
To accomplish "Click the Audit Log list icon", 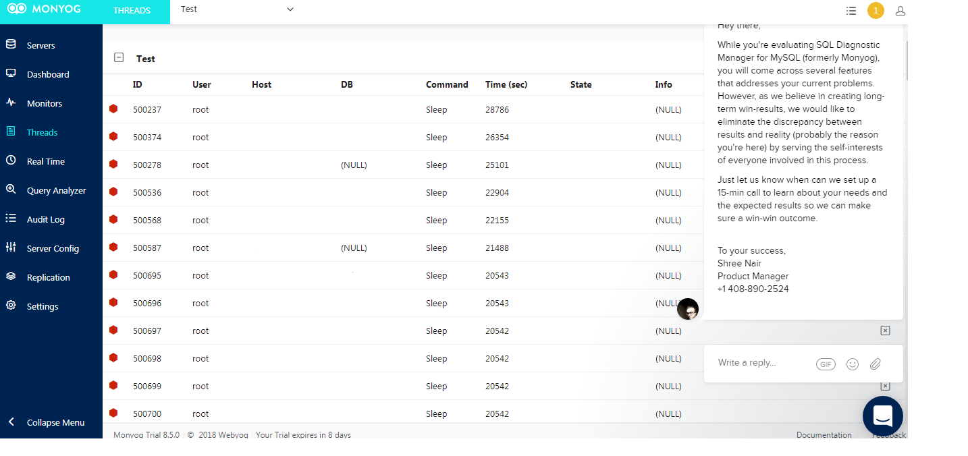I will [11, 219].
